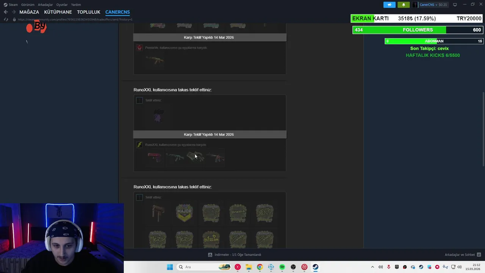Switch to Big Picture mode icon
Screen dimensions: 485x273
[x=455, y=5]
